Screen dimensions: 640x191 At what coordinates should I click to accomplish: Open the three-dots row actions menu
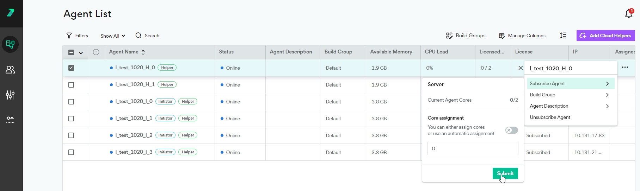tap(625, 68)
